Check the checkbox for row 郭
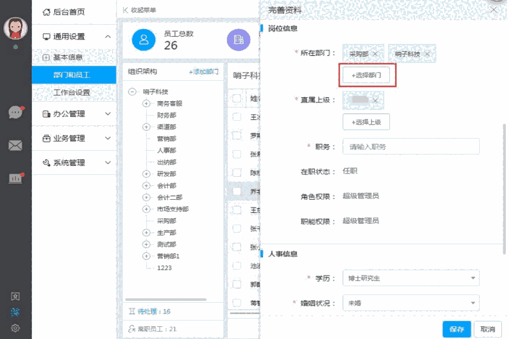The image size is (509, 339). (x=237, y=284)
